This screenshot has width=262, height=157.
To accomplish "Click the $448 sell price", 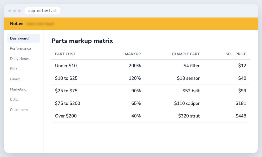I will coord(241,116).
